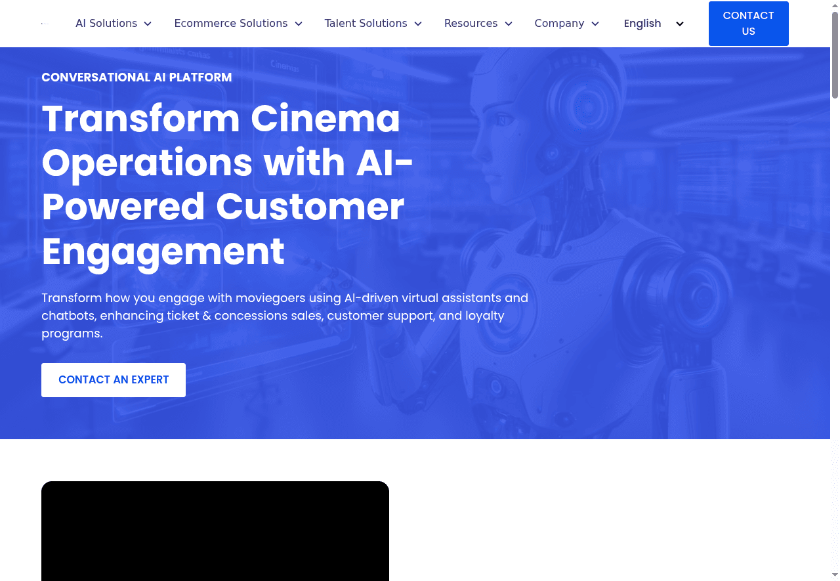Open the AI Solutions menu
This screenshot has height=581, width=840.
[x=106, y=24]
